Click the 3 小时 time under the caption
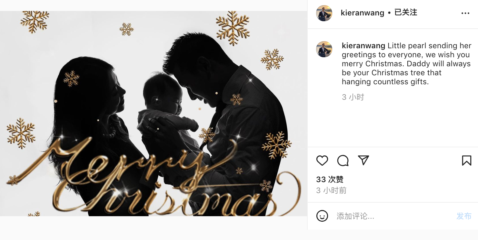The image size is (478, 240). point(353,97)
